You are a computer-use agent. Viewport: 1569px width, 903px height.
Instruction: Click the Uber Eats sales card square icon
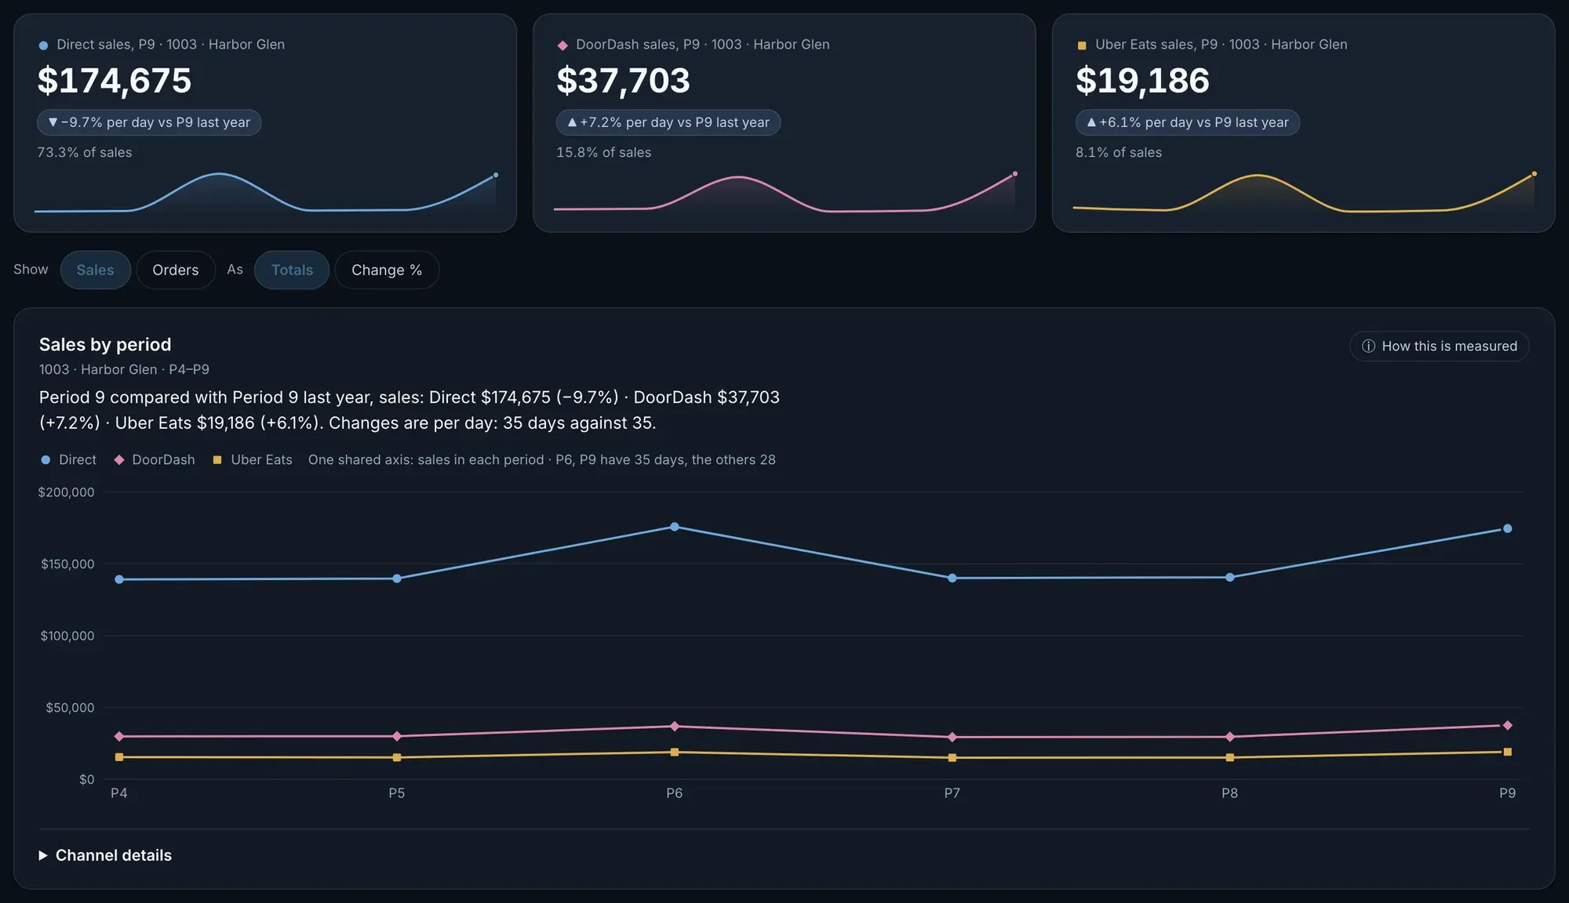[x=1082, y=45]
